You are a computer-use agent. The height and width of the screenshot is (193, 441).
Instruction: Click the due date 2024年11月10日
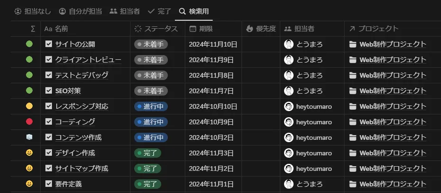tap(213, 44)
